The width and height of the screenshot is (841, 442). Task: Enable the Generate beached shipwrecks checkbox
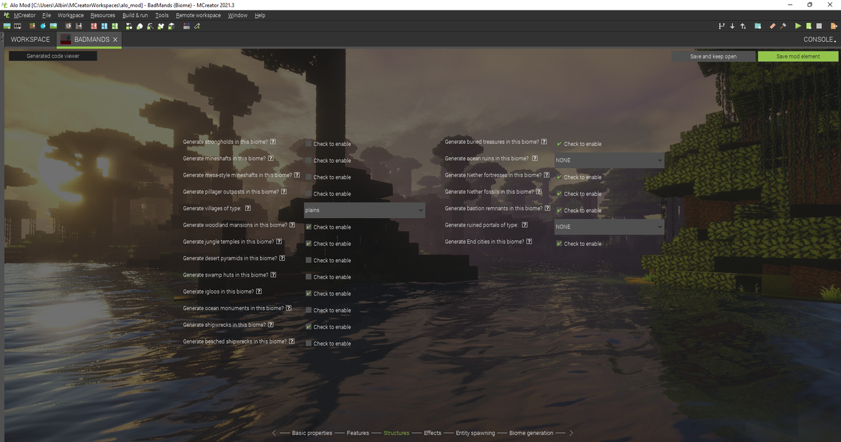coord(308,343)
